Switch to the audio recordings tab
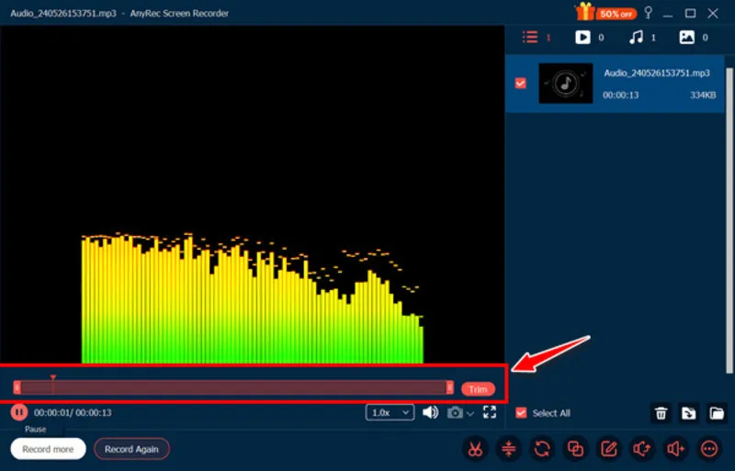 coord(635,38)
